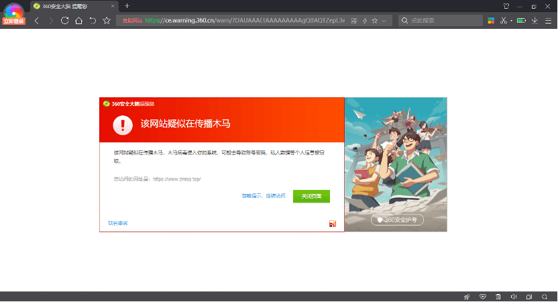
Task: Expand the address bar dropdown chevron
Action: point(384,21)
